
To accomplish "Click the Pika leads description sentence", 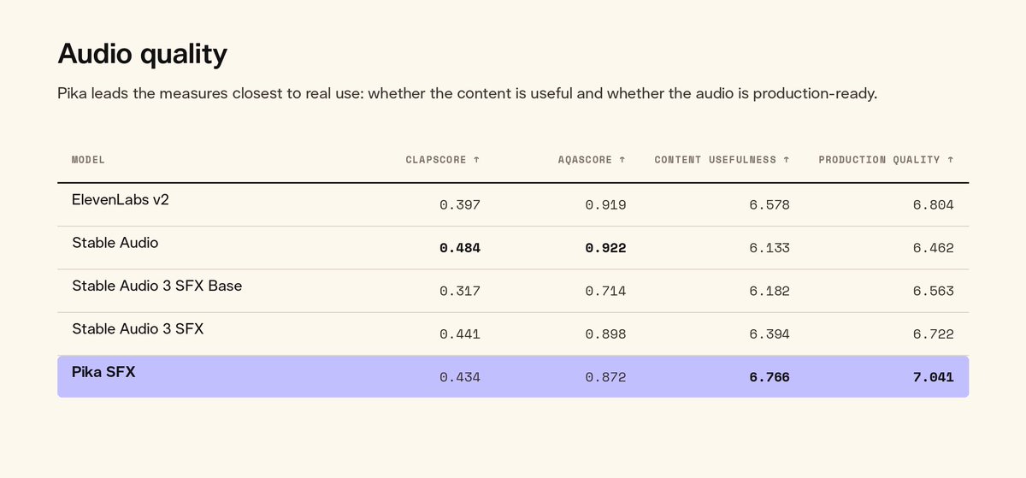I will [x=468, y=93].
